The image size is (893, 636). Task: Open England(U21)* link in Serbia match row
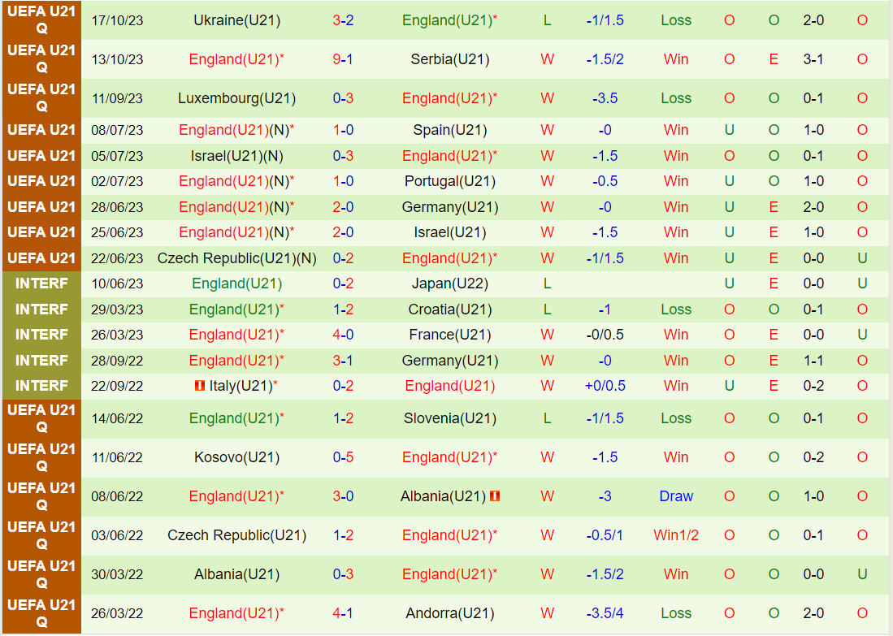(x=237, y=59)
